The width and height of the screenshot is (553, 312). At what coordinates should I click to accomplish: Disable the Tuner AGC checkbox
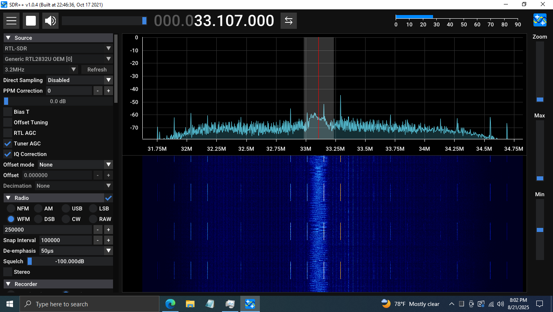click(x=8, y=143)
